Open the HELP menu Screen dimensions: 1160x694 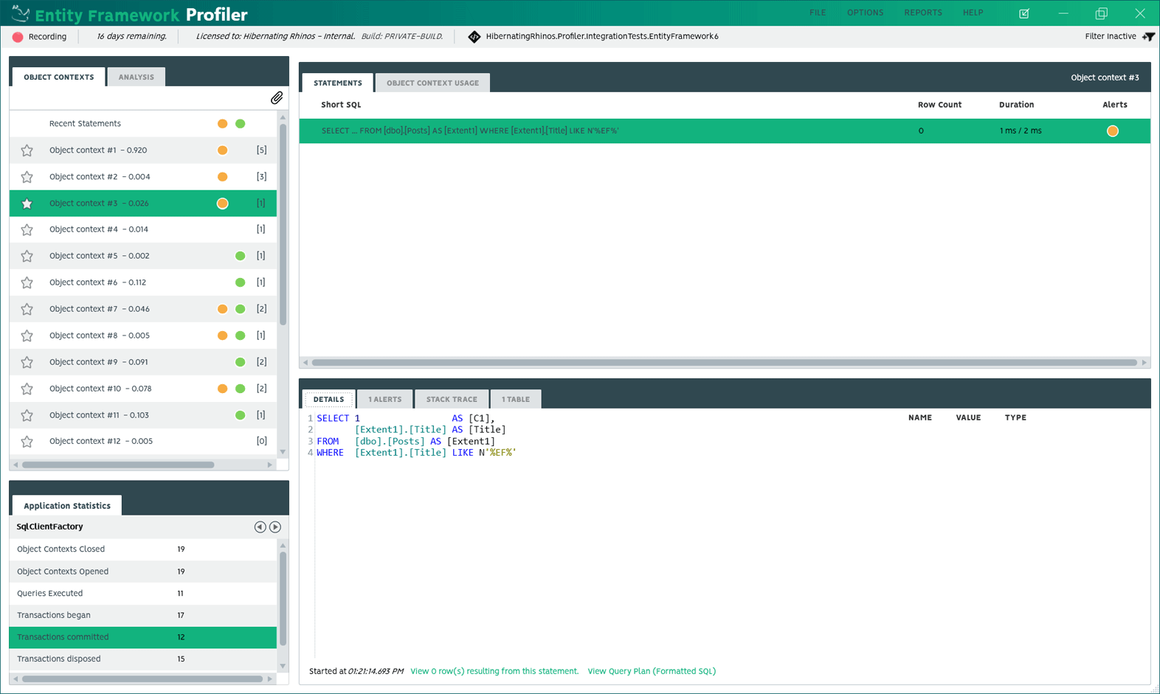pyautogui.click(x=973, y=13)
